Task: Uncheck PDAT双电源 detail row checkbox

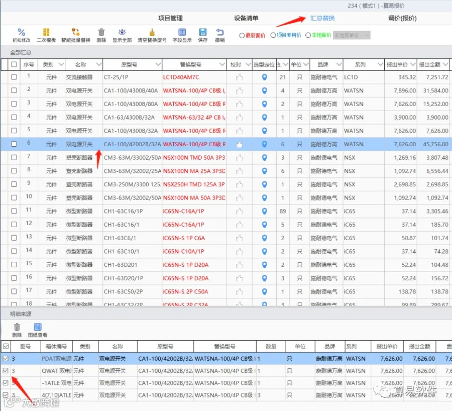Action: pos(6,359)
